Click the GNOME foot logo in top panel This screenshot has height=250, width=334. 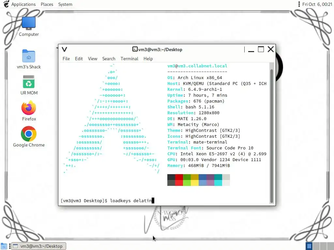[x=7, y=4]
